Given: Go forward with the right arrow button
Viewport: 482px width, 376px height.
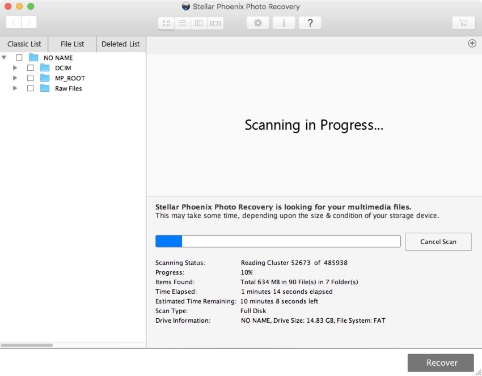Looking at the screenshot, I should coord(29,22).
